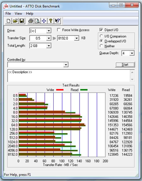Enable Force Write Access checkbox
The width and height of the screenshot is (142, 181).
[x=59, y=30]
